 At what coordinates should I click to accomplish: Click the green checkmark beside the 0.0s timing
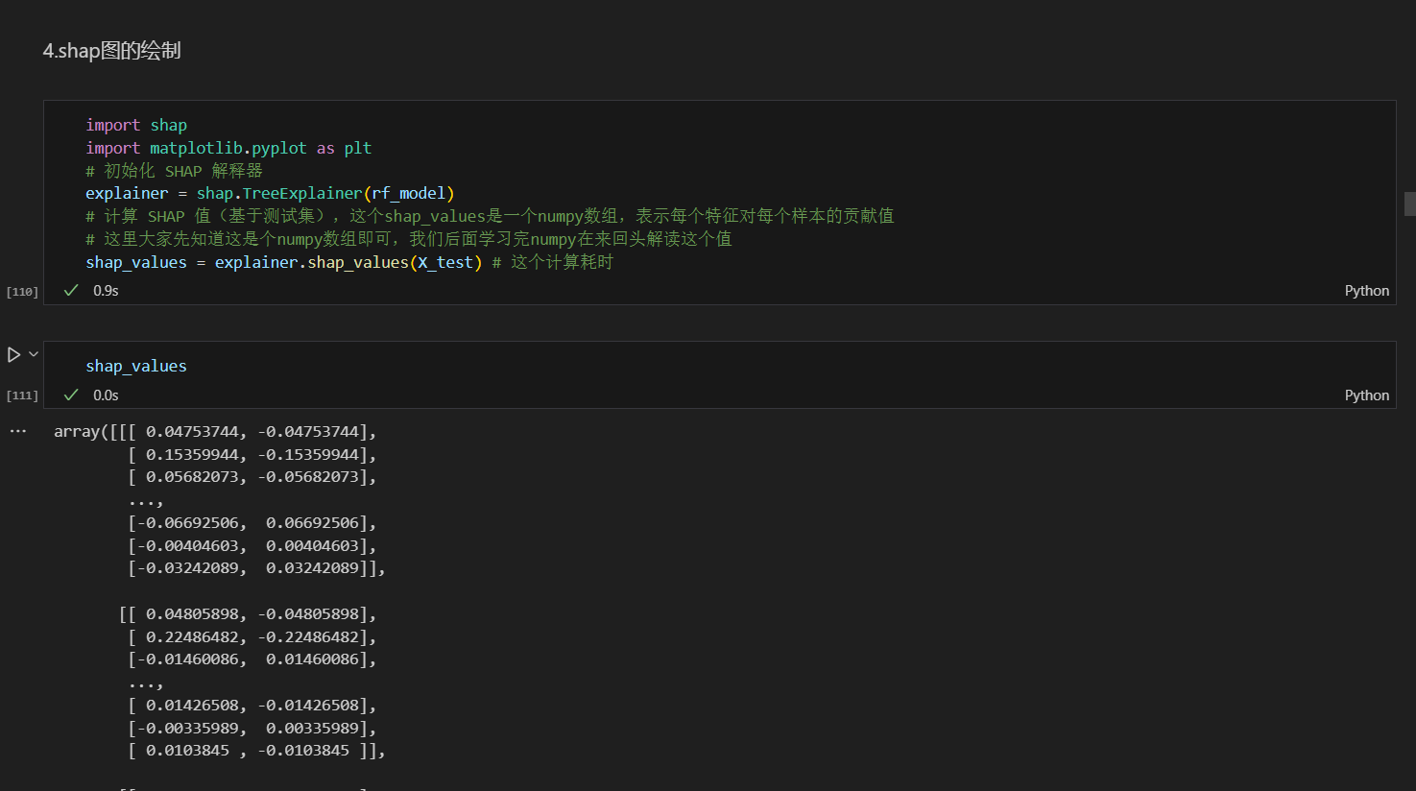pos(70,395)
